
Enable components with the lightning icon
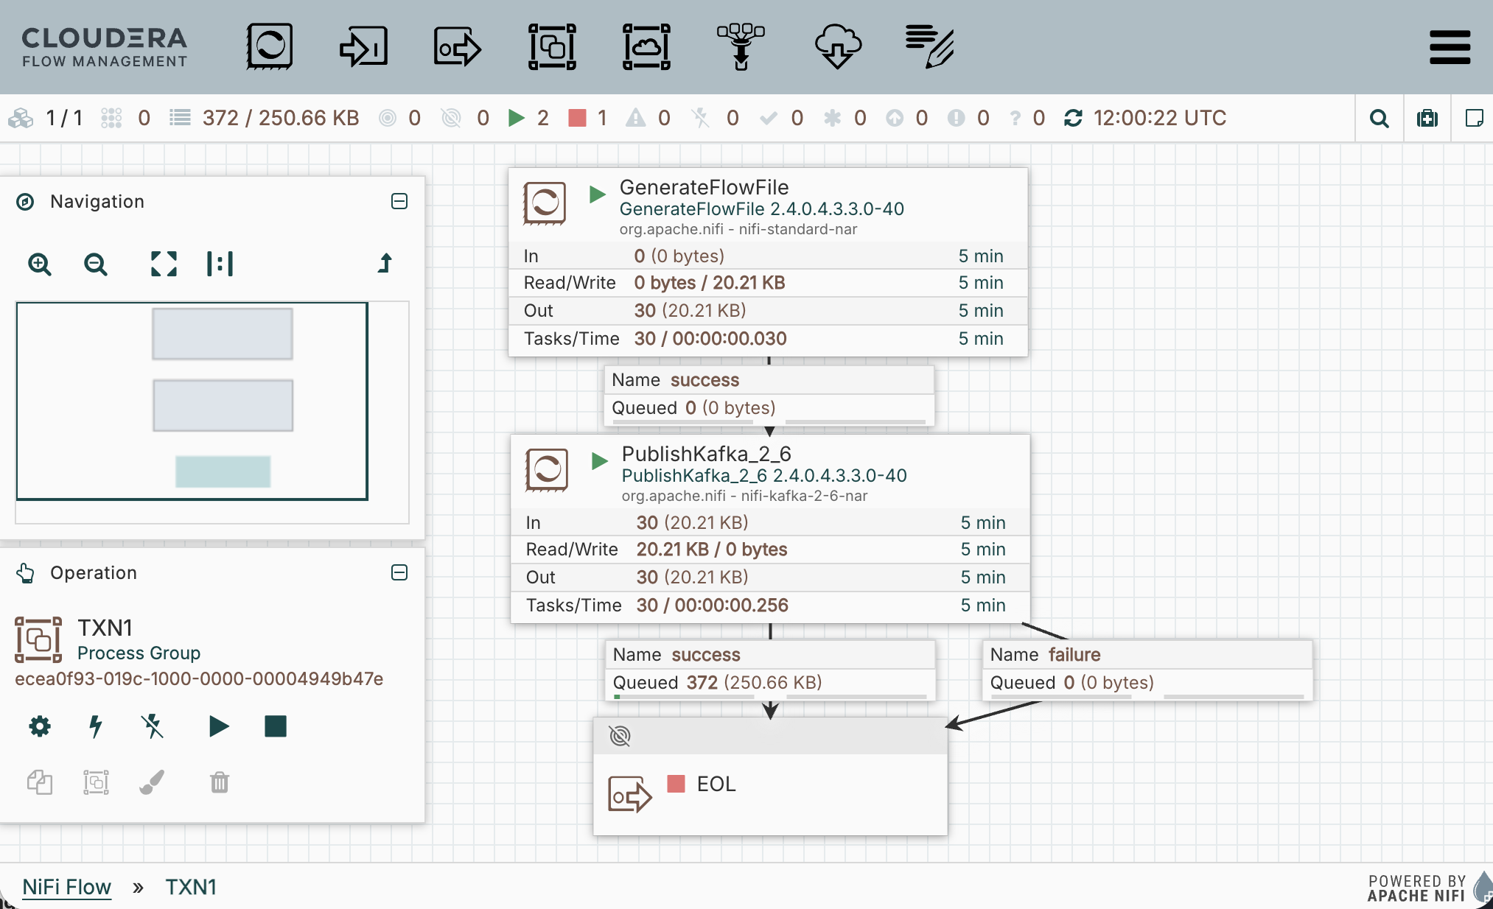[96, 726]
